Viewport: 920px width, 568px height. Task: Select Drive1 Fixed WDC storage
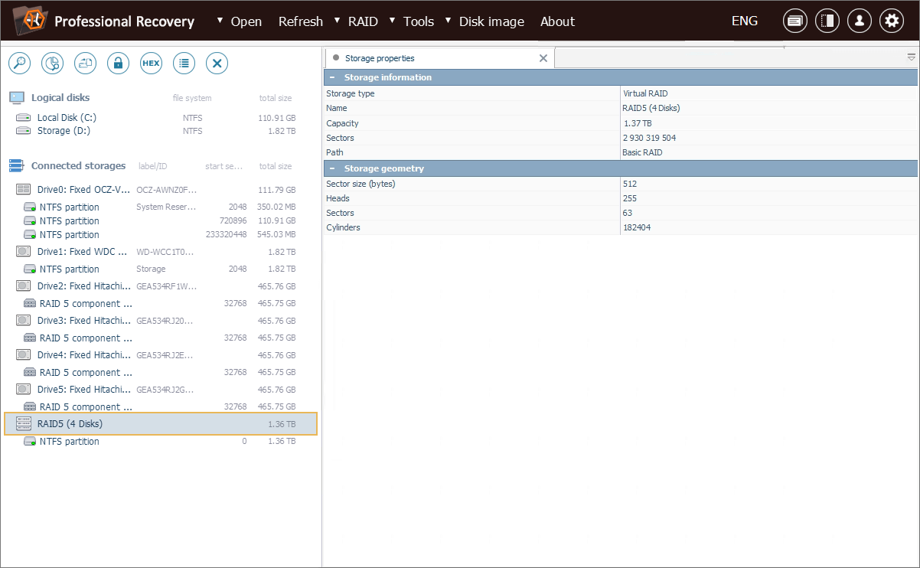84,252
